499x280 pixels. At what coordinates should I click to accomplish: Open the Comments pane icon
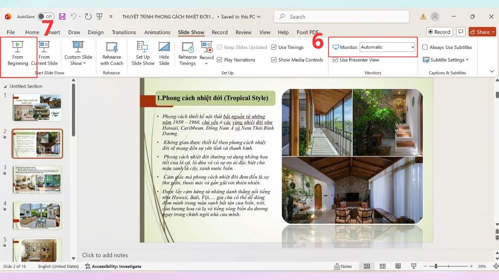[460, 32]
